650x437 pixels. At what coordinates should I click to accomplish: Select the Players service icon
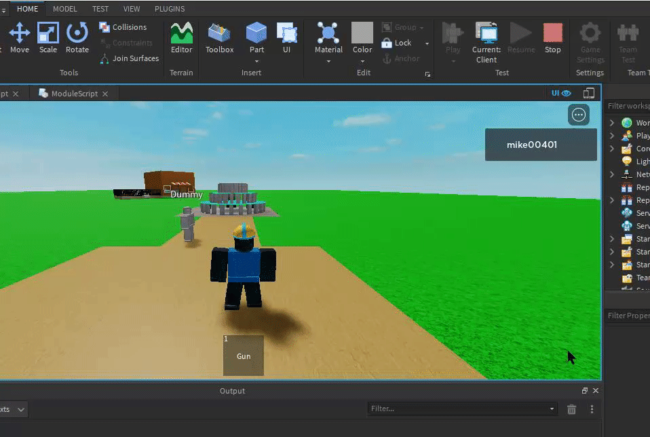627,136
